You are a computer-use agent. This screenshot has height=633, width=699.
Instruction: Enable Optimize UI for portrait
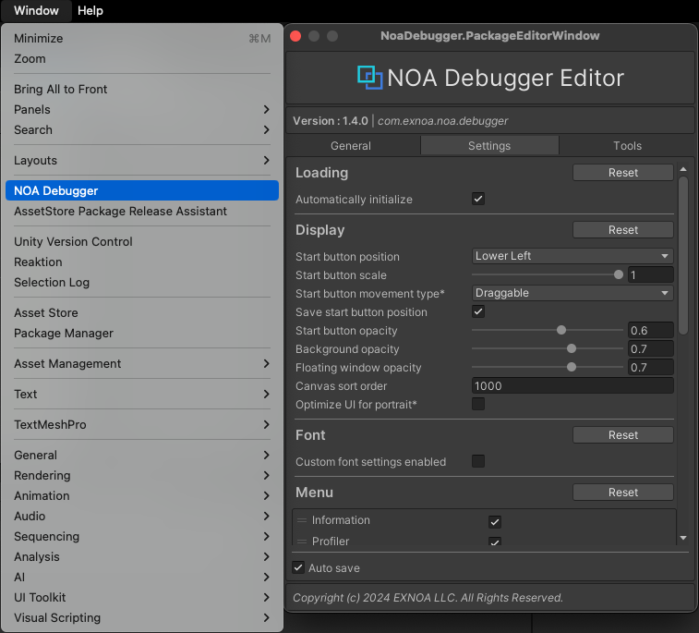[x=478, y=404]
